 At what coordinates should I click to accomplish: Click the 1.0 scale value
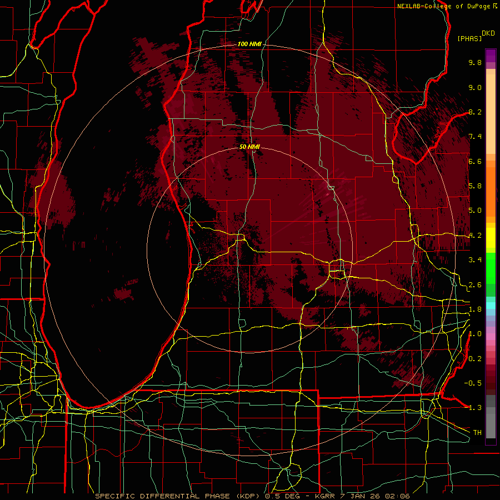pos(475,334)
